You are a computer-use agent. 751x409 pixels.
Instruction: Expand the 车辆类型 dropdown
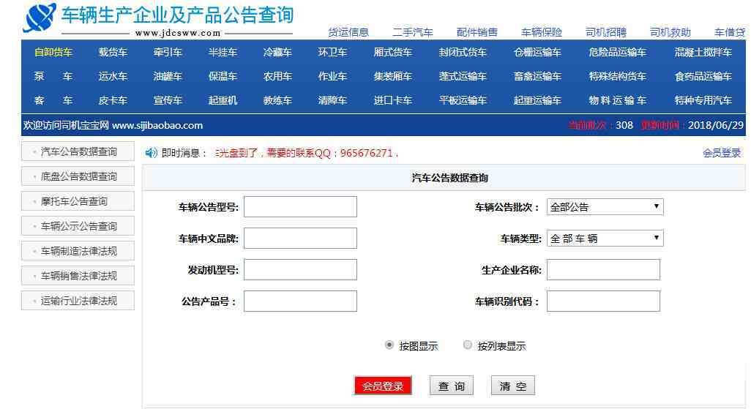coord(605,239)
